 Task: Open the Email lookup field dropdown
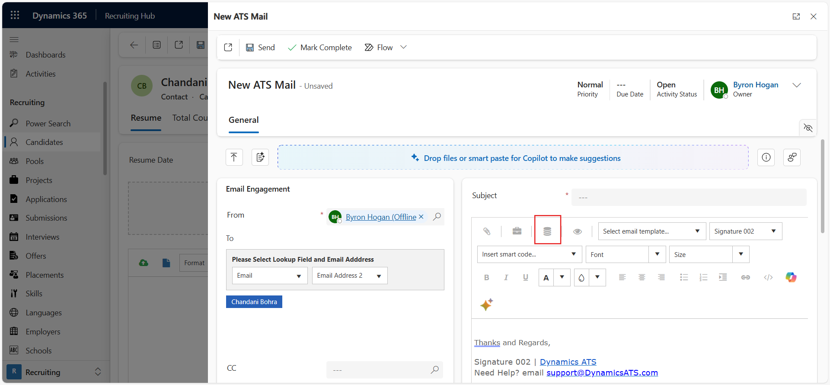(270, 276)
